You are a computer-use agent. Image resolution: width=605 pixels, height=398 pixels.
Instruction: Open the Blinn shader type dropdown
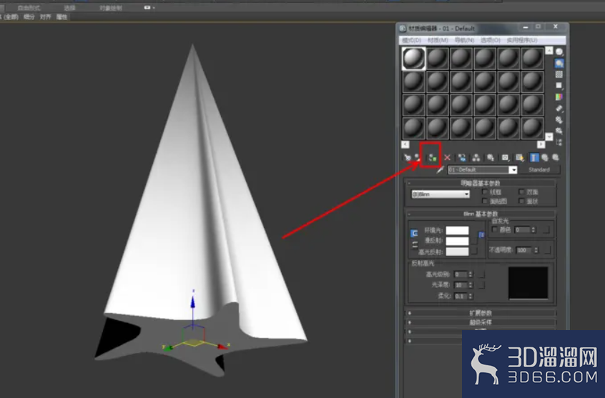click(441, 194)
